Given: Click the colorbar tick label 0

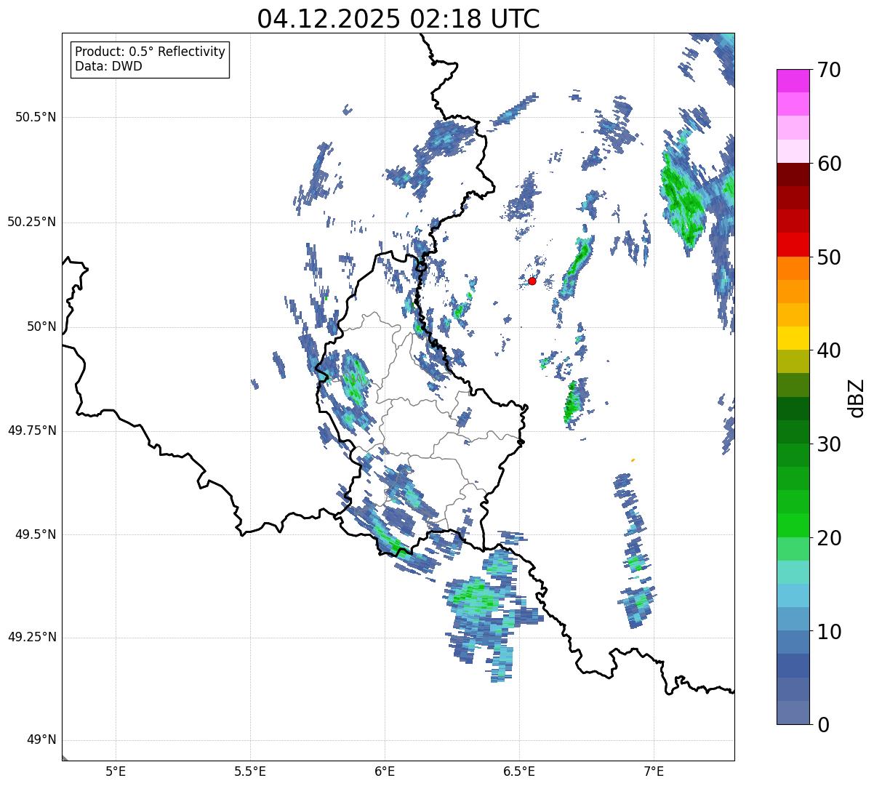Looking at the screenshot, I should tap(824, 725).
